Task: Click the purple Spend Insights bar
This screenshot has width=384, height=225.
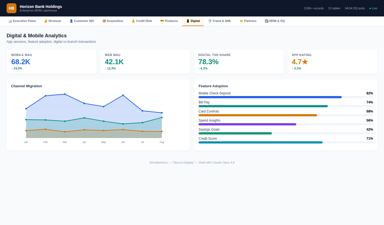Action: tap(247, 124)
